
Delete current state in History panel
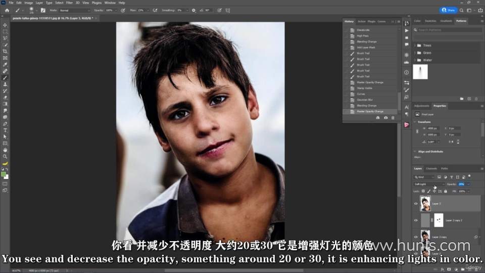coord(393,118)
